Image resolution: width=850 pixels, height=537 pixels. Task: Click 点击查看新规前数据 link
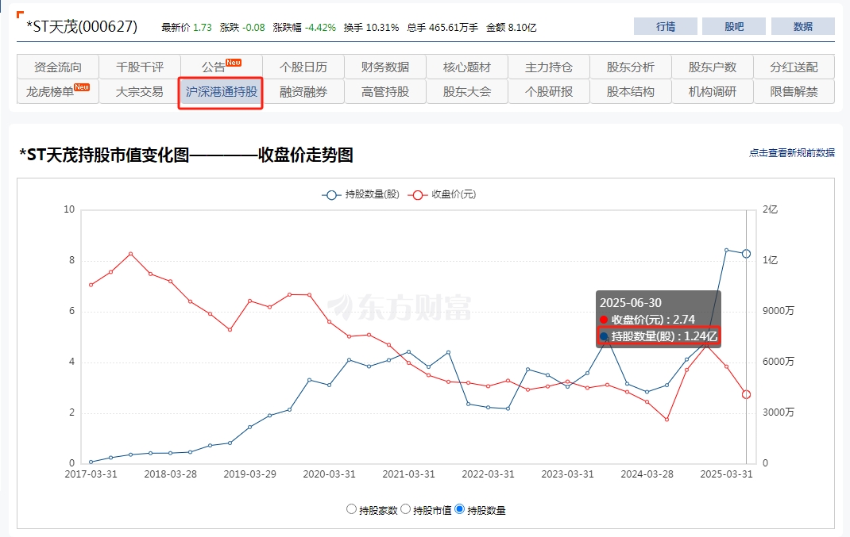tap(791, 153)
